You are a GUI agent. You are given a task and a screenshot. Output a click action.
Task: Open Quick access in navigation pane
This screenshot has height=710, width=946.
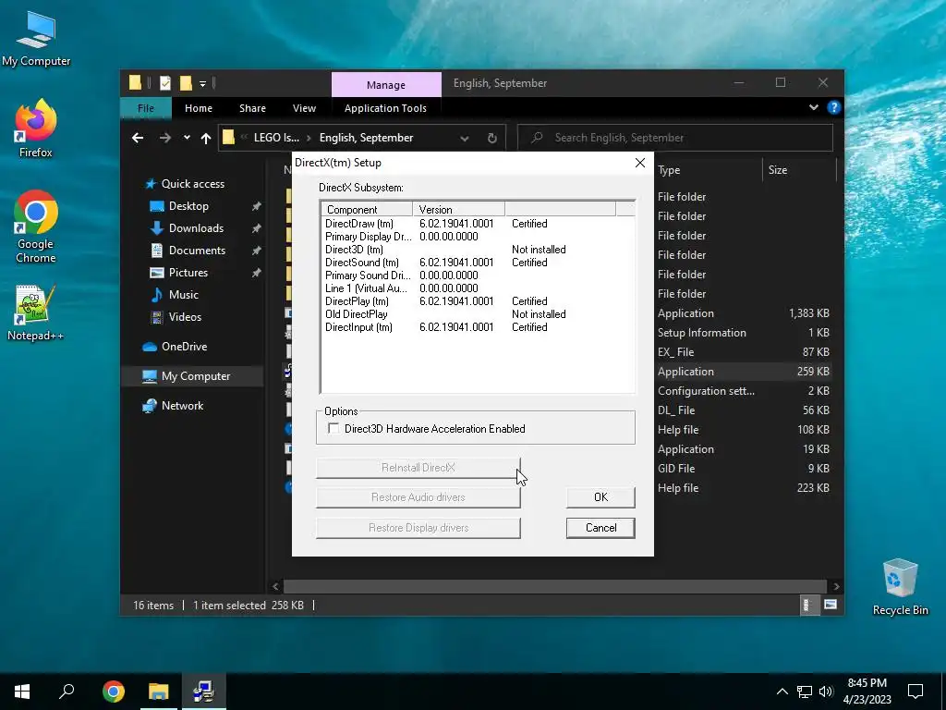[x=185, y=184]
